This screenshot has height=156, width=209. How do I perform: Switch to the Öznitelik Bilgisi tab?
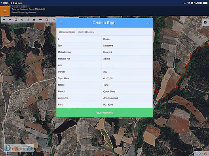67,32
